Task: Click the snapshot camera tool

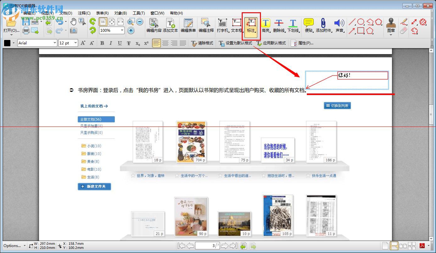Action: tap(73, 31)
